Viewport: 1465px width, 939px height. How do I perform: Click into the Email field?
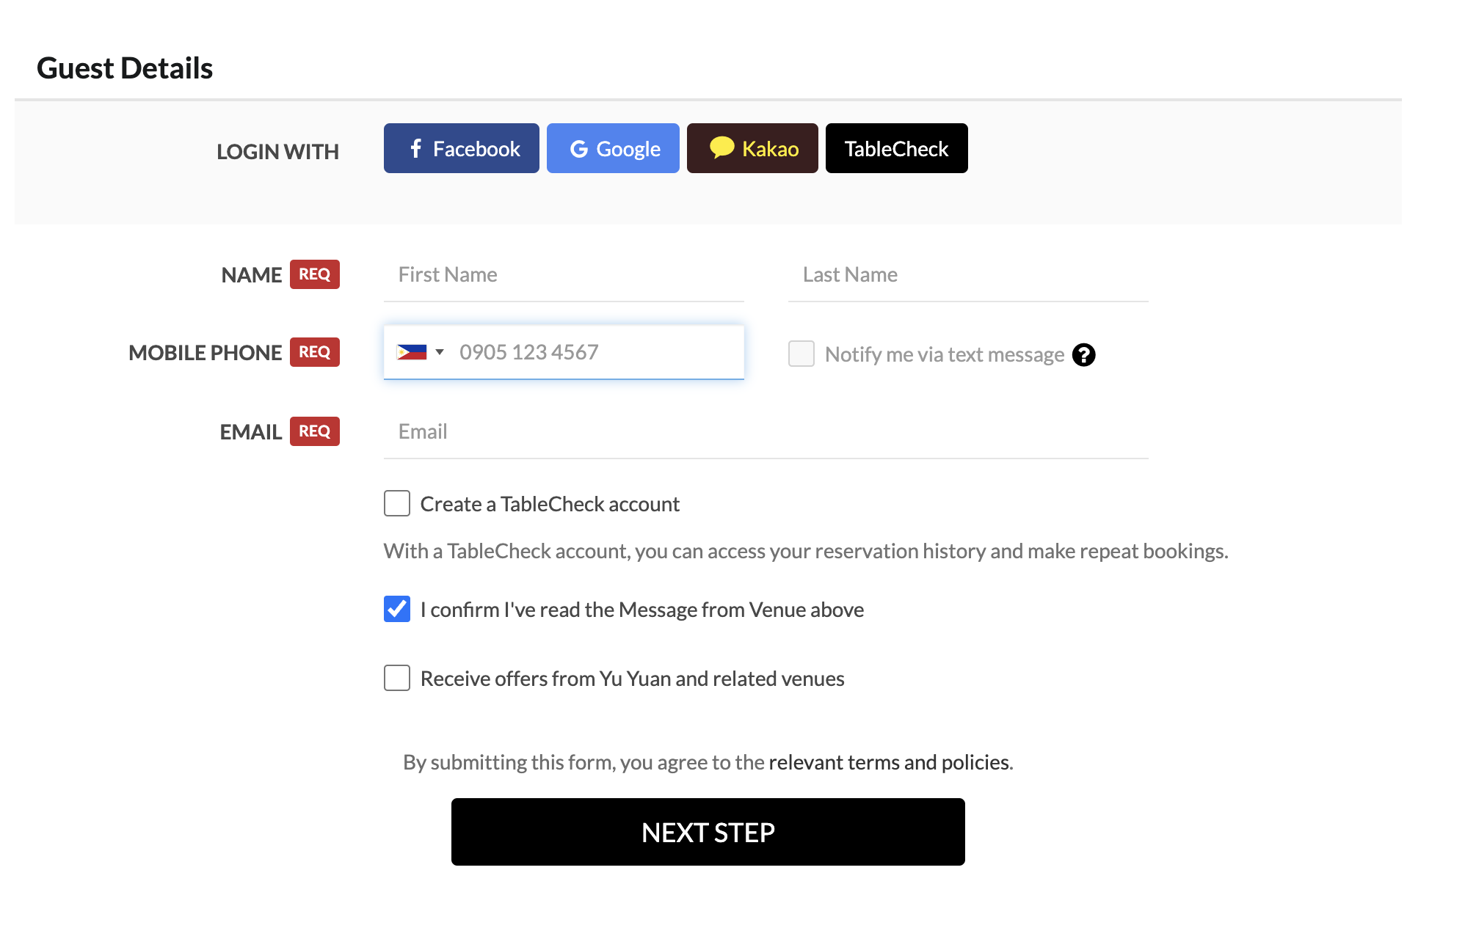point(765,432)
